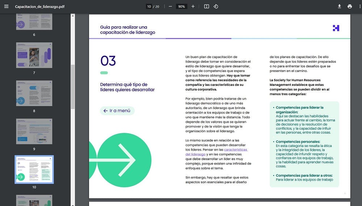Click the page number input field
The height and width of the screenshot is (206, 362).
pos(149,7)
